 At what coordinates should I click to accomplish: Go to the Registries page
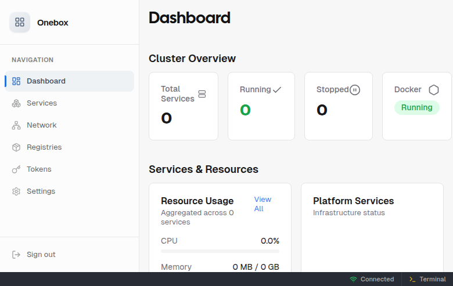pyautogui.click(x=44, y=147)
